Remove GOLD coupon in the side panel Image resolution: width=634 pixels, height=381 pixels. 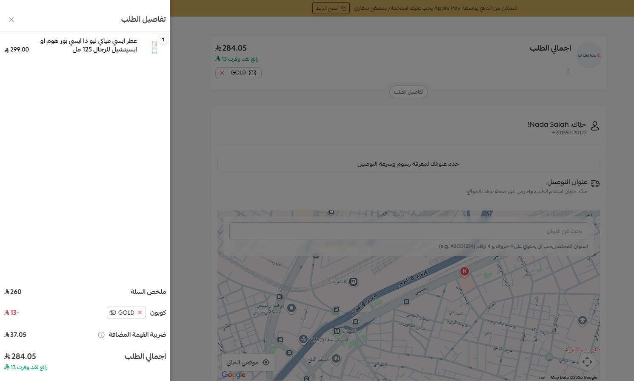[140, 313]
